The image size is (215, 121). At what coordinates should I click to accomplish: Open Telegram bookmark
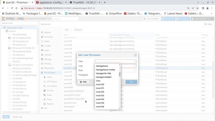153,13
